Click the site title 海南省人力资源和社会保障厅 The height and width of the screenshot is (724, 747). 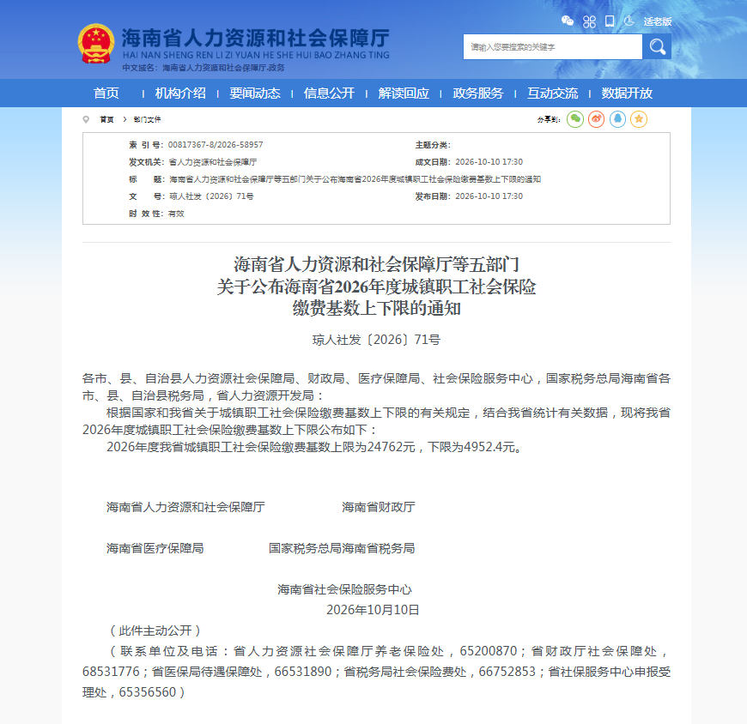point(255,38)
